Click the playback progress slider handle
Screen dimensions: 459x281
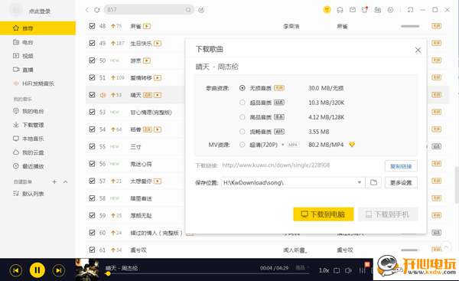(x=108, y=273)
